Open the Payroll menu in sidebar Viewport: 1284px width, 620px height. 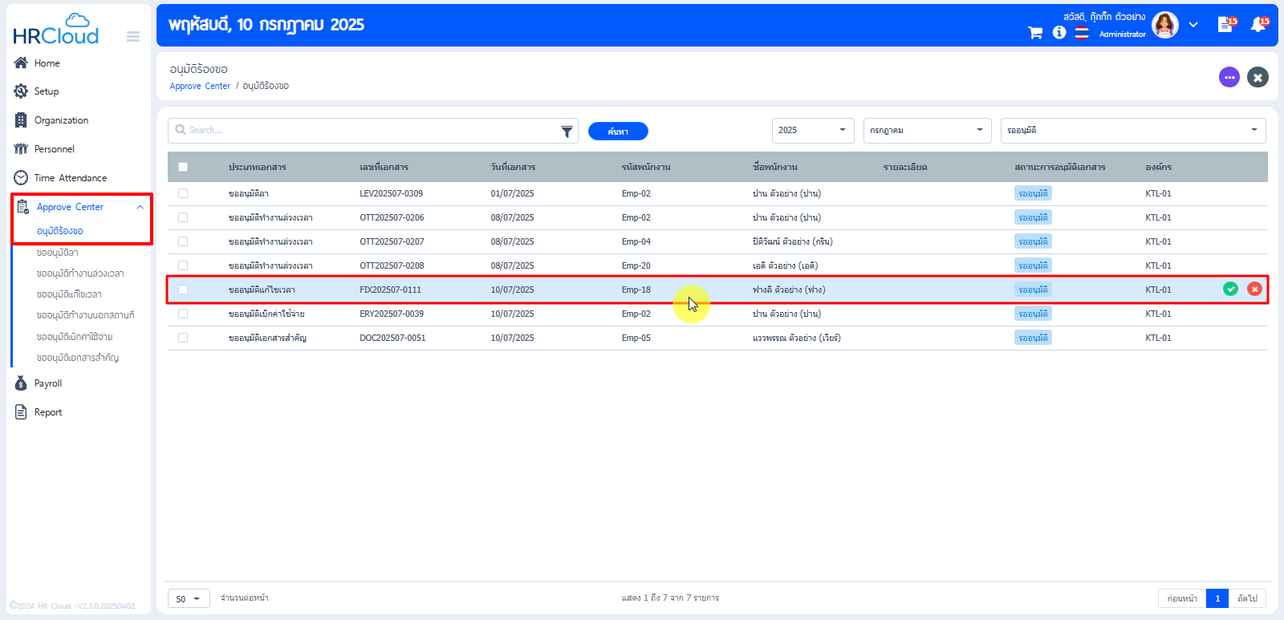(x=48, y=383)
